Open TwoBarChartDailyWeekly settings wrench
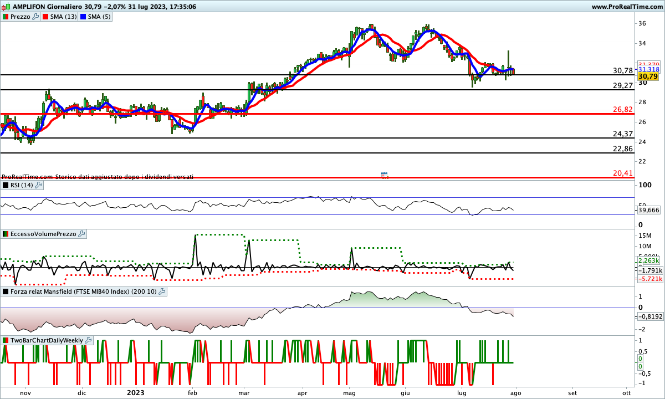This screenshot has height=399, width=665. click(89, 340)
